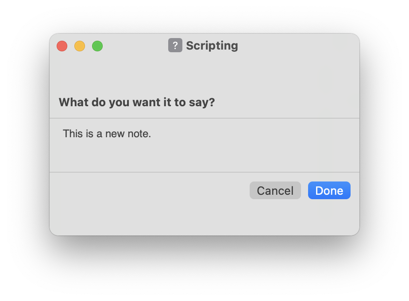Focus the text field containing the note
The image size is (409, 301).
click(x=204, y=145)
